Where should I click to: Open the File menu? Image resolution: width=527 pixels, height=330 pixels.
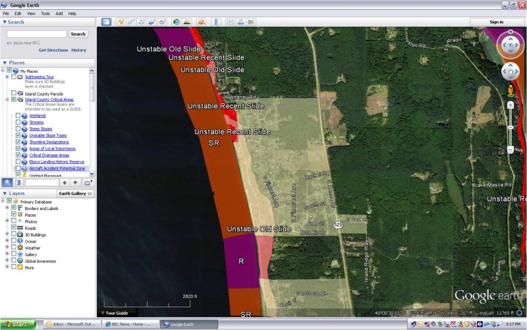pos(6,14)
